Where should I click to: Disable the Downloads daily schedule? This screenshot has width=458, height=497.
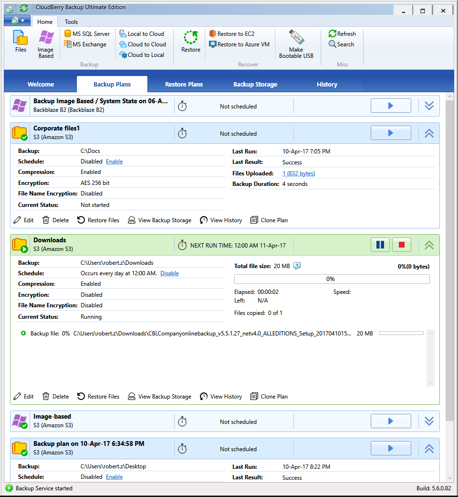coord(170,273)
